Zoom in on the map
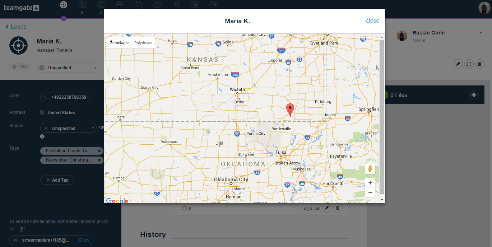492x247 pixels. pyautogui.click(x=370, y=183)
